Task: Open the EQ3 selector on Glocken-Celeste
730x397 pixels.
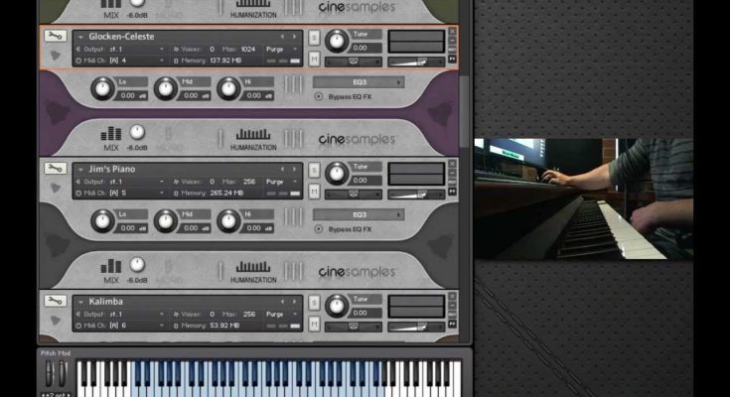Action: [x=359, y=82]
